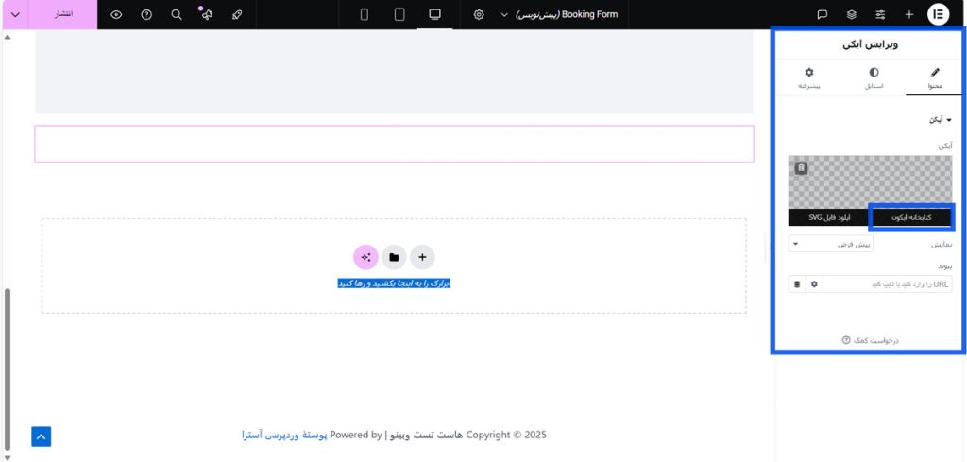Switch to the پیشرفته tab
This screenshot has height=462, width=967.
(x=808, y=77)
